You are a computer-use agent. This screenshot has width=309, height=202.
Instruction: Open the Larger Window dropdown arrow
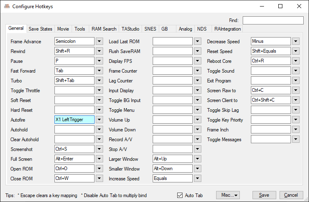tap(197, 159)
